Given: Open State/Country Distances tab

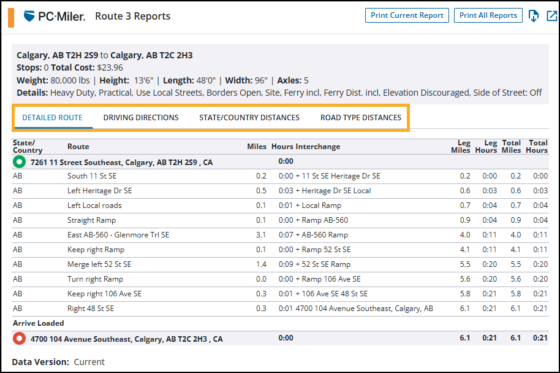Looking at the screenshot, I should click(x=249, y=118).
